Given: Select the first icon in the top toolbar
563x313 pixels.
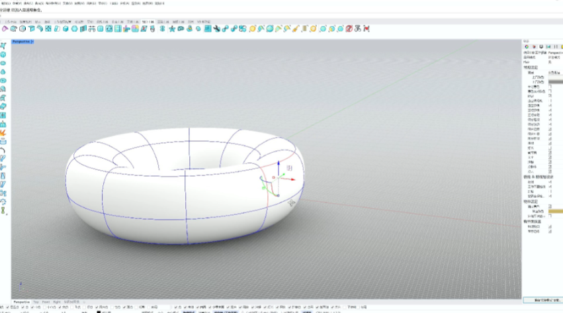Looking at the screenshot, I should [5, 28].
